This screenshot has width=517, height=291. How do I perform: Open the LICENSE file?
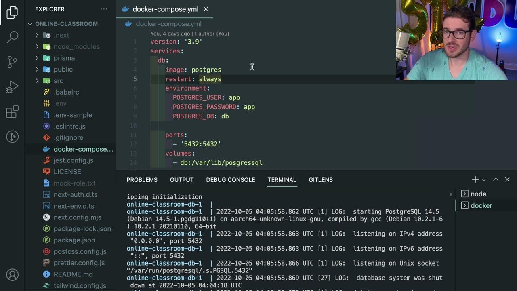point(67,172)
